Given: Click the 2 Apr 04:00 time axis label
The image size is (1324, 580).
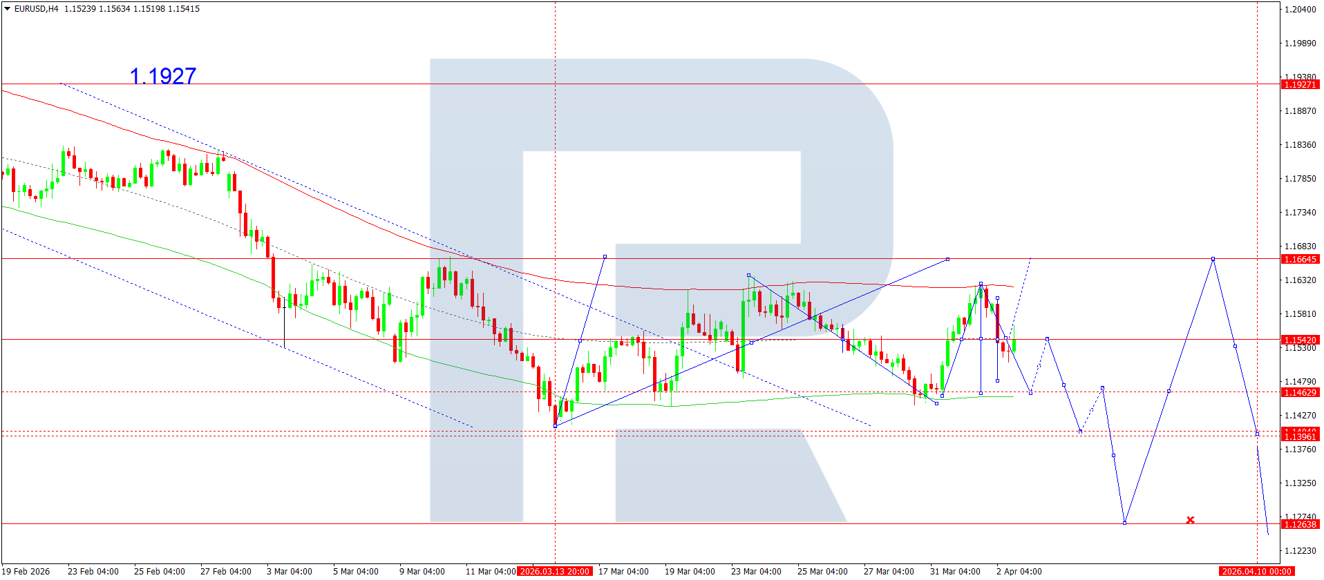Looking at the screenshot, I should (x=1019, y=571).
